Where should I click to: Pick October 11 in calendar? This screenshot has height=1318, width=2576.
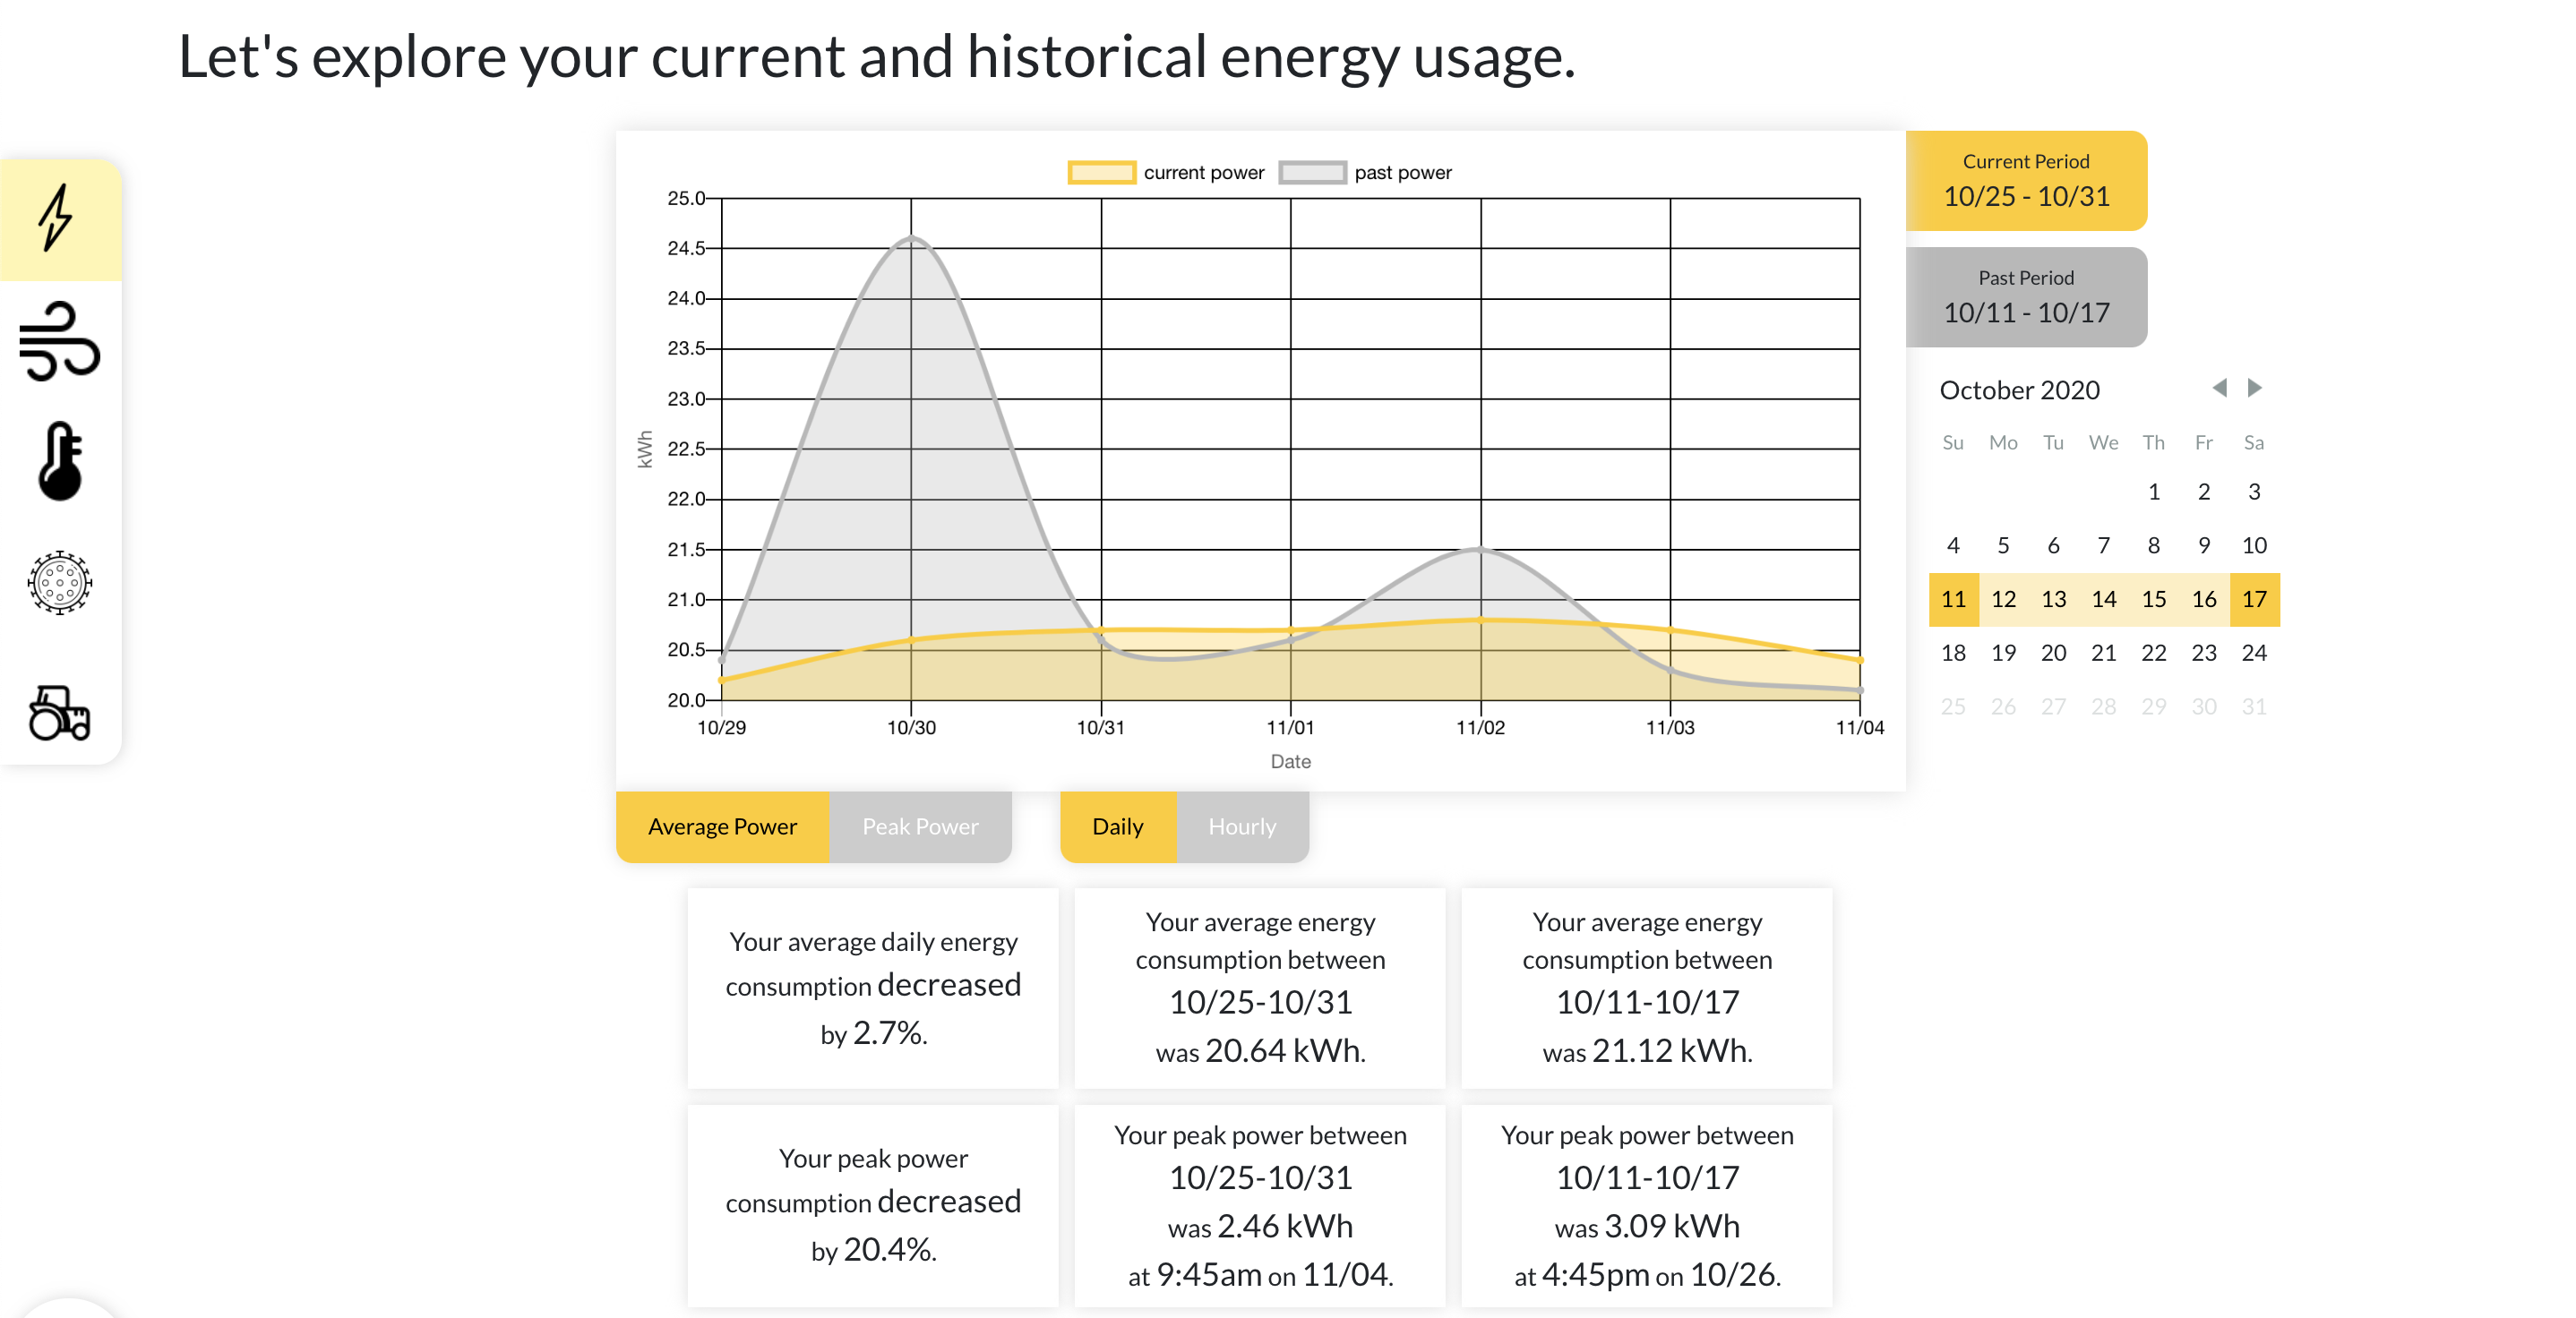(1953, 599)
